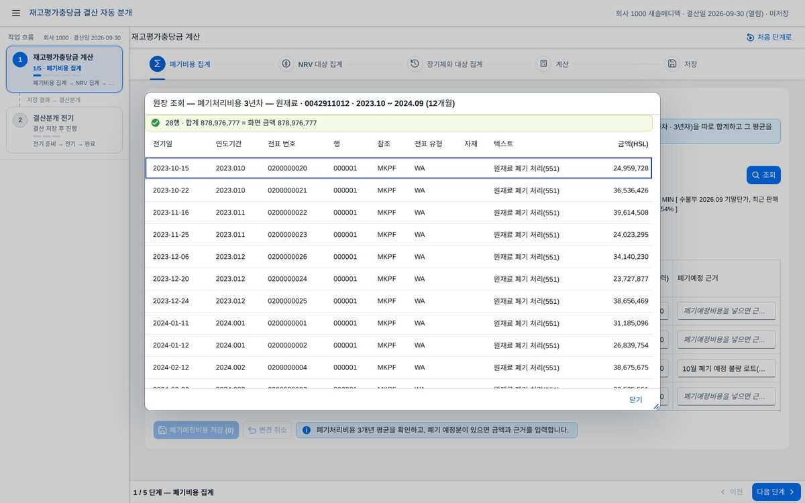Select the 계산 step tab
The height and width of the screenshot is (503, 805).
[553, 64]
